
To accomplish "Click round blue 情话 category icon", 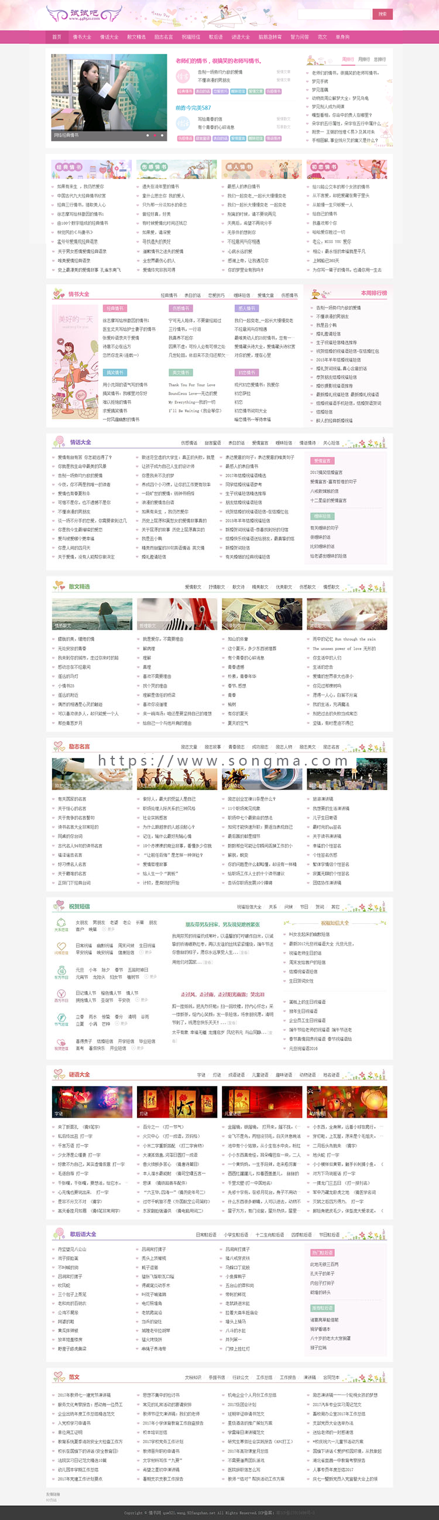I will click(x=183, y=123).
